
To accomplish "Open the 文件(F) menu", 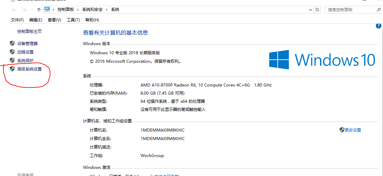I will (x=17, y=20).
